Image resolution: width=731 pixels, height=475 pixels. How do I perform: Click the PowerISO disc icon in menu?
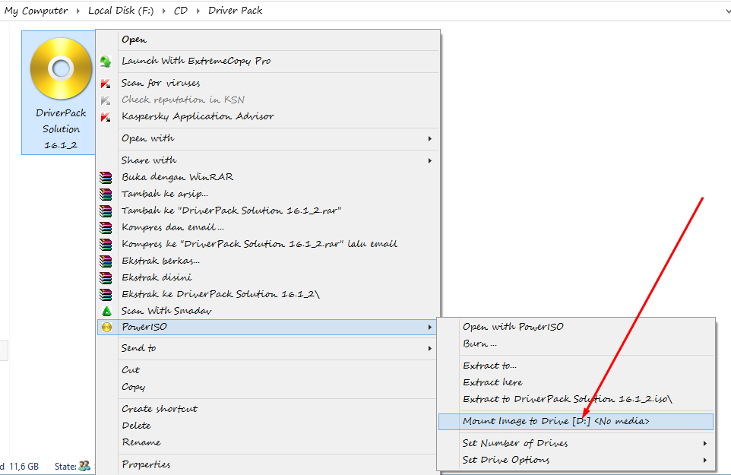point(106,328)
